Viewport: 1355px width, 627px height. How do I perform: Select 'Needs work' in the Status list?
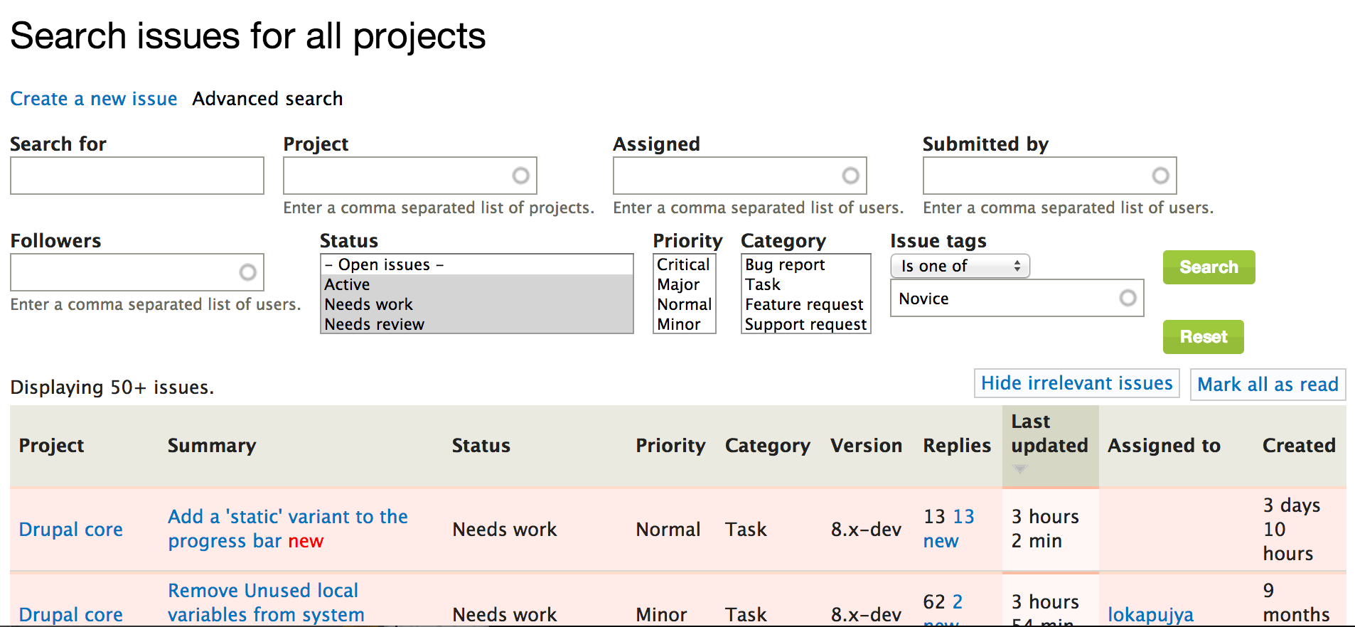click(x=477, y=304)
